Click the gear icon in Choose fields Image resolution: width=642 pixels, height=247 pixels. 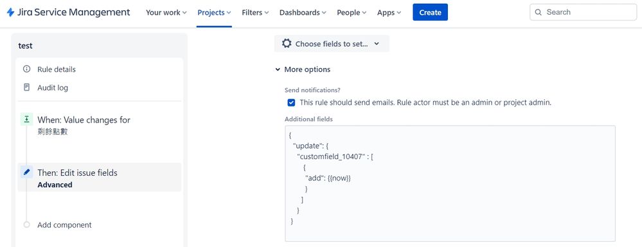287,44
